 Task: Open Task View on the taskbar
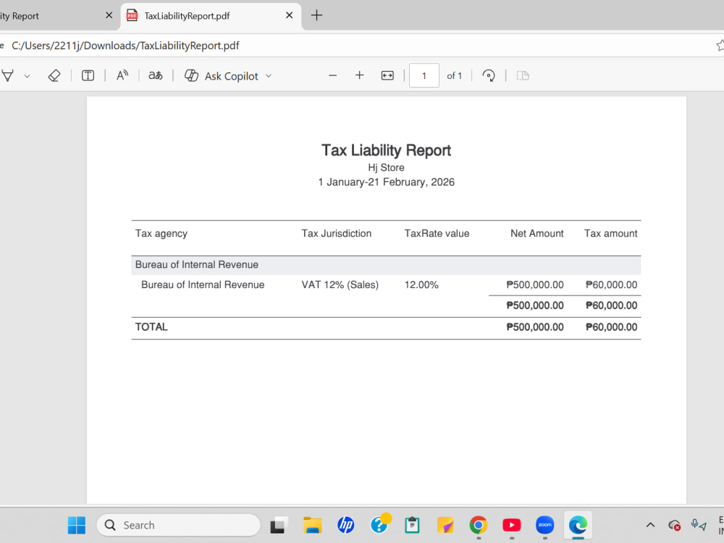pyautogui.click(x=279, y=525)
